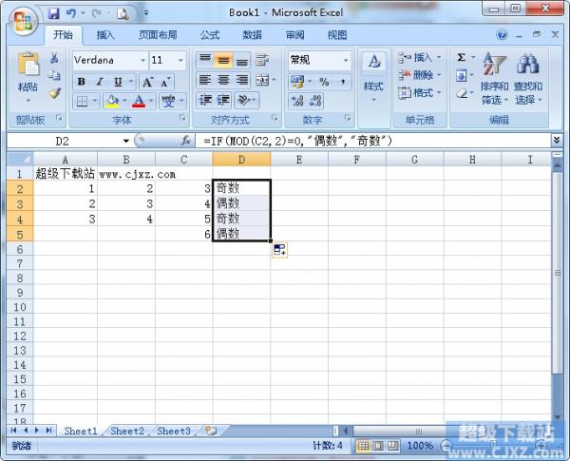The height and width of the screenshot is (461, 570).
Task: Expand the formula bar
Action: (x=557, y=140)
